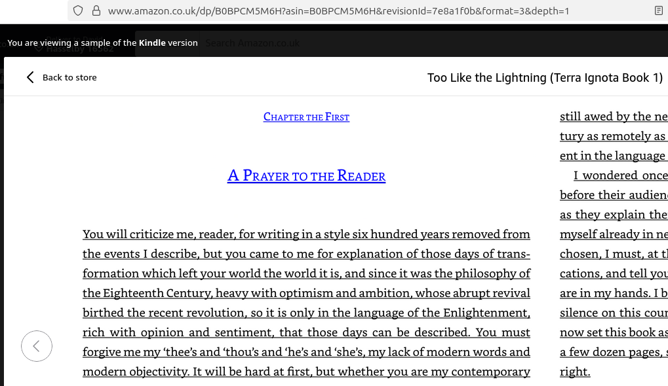Click the Back to store arrow icon

coord(30,77)
